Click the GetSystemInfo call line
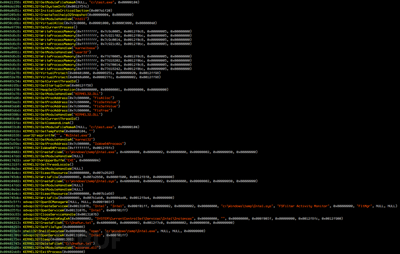 click(45, 6)
